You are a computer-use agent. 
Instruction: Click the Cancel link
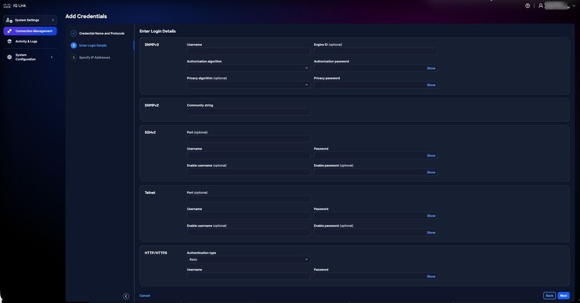(x=145, y=295)
